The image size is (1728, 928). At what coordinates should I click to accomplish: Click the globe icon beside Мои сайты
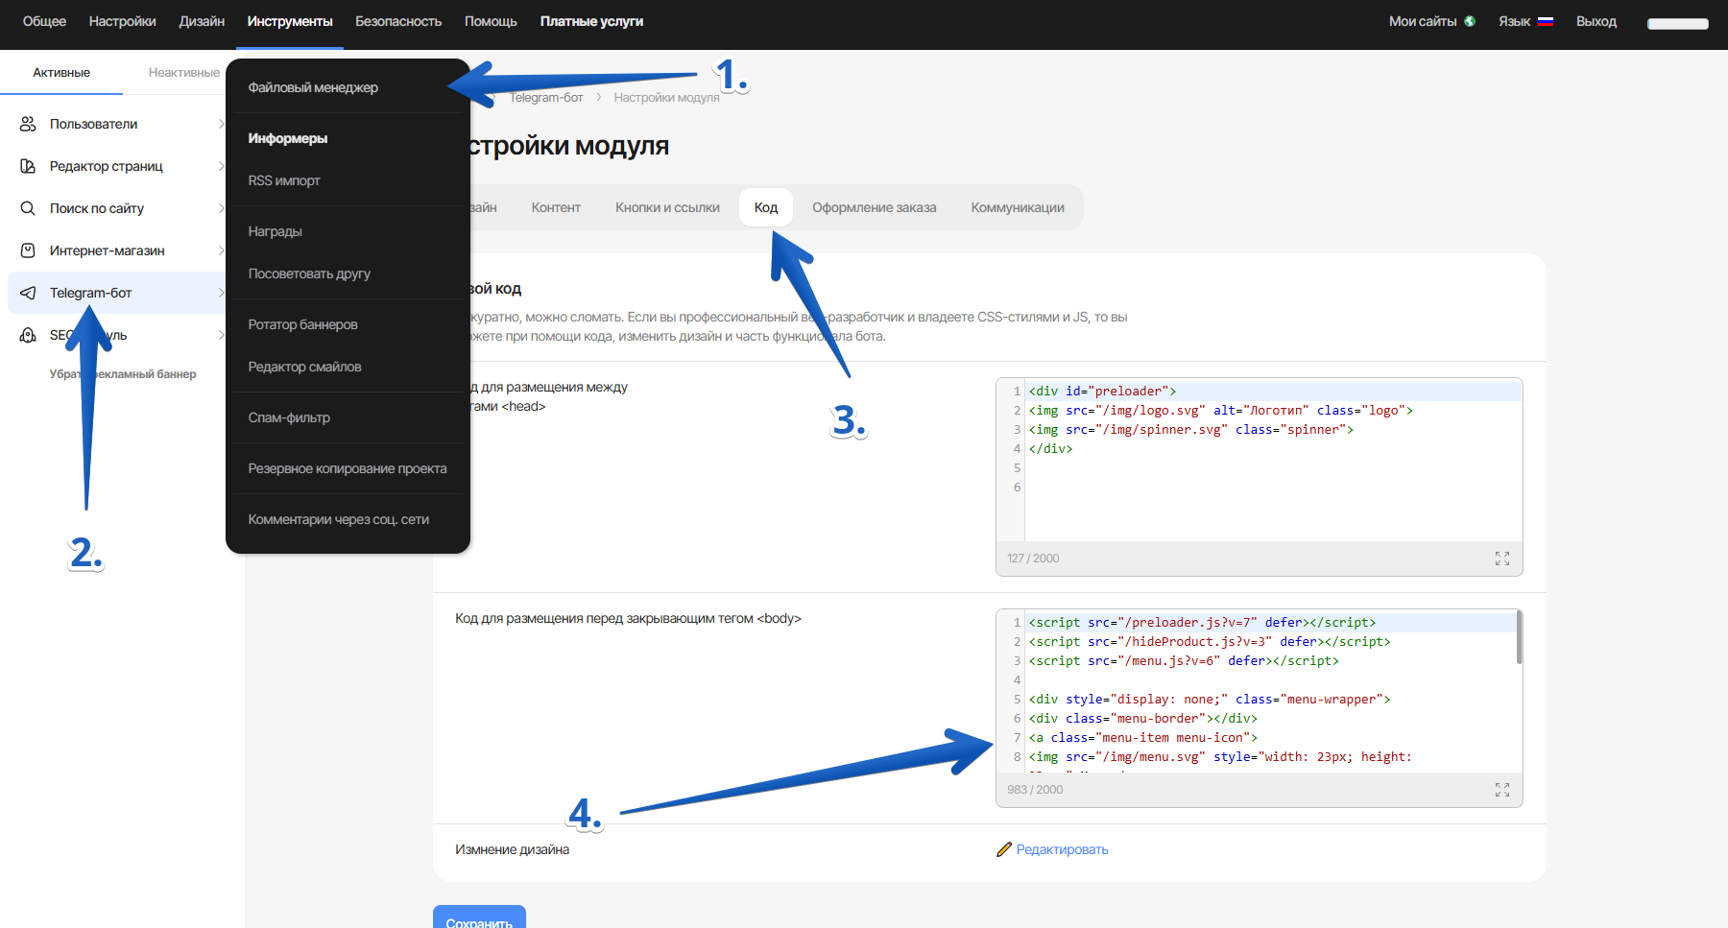(1470, 21)
